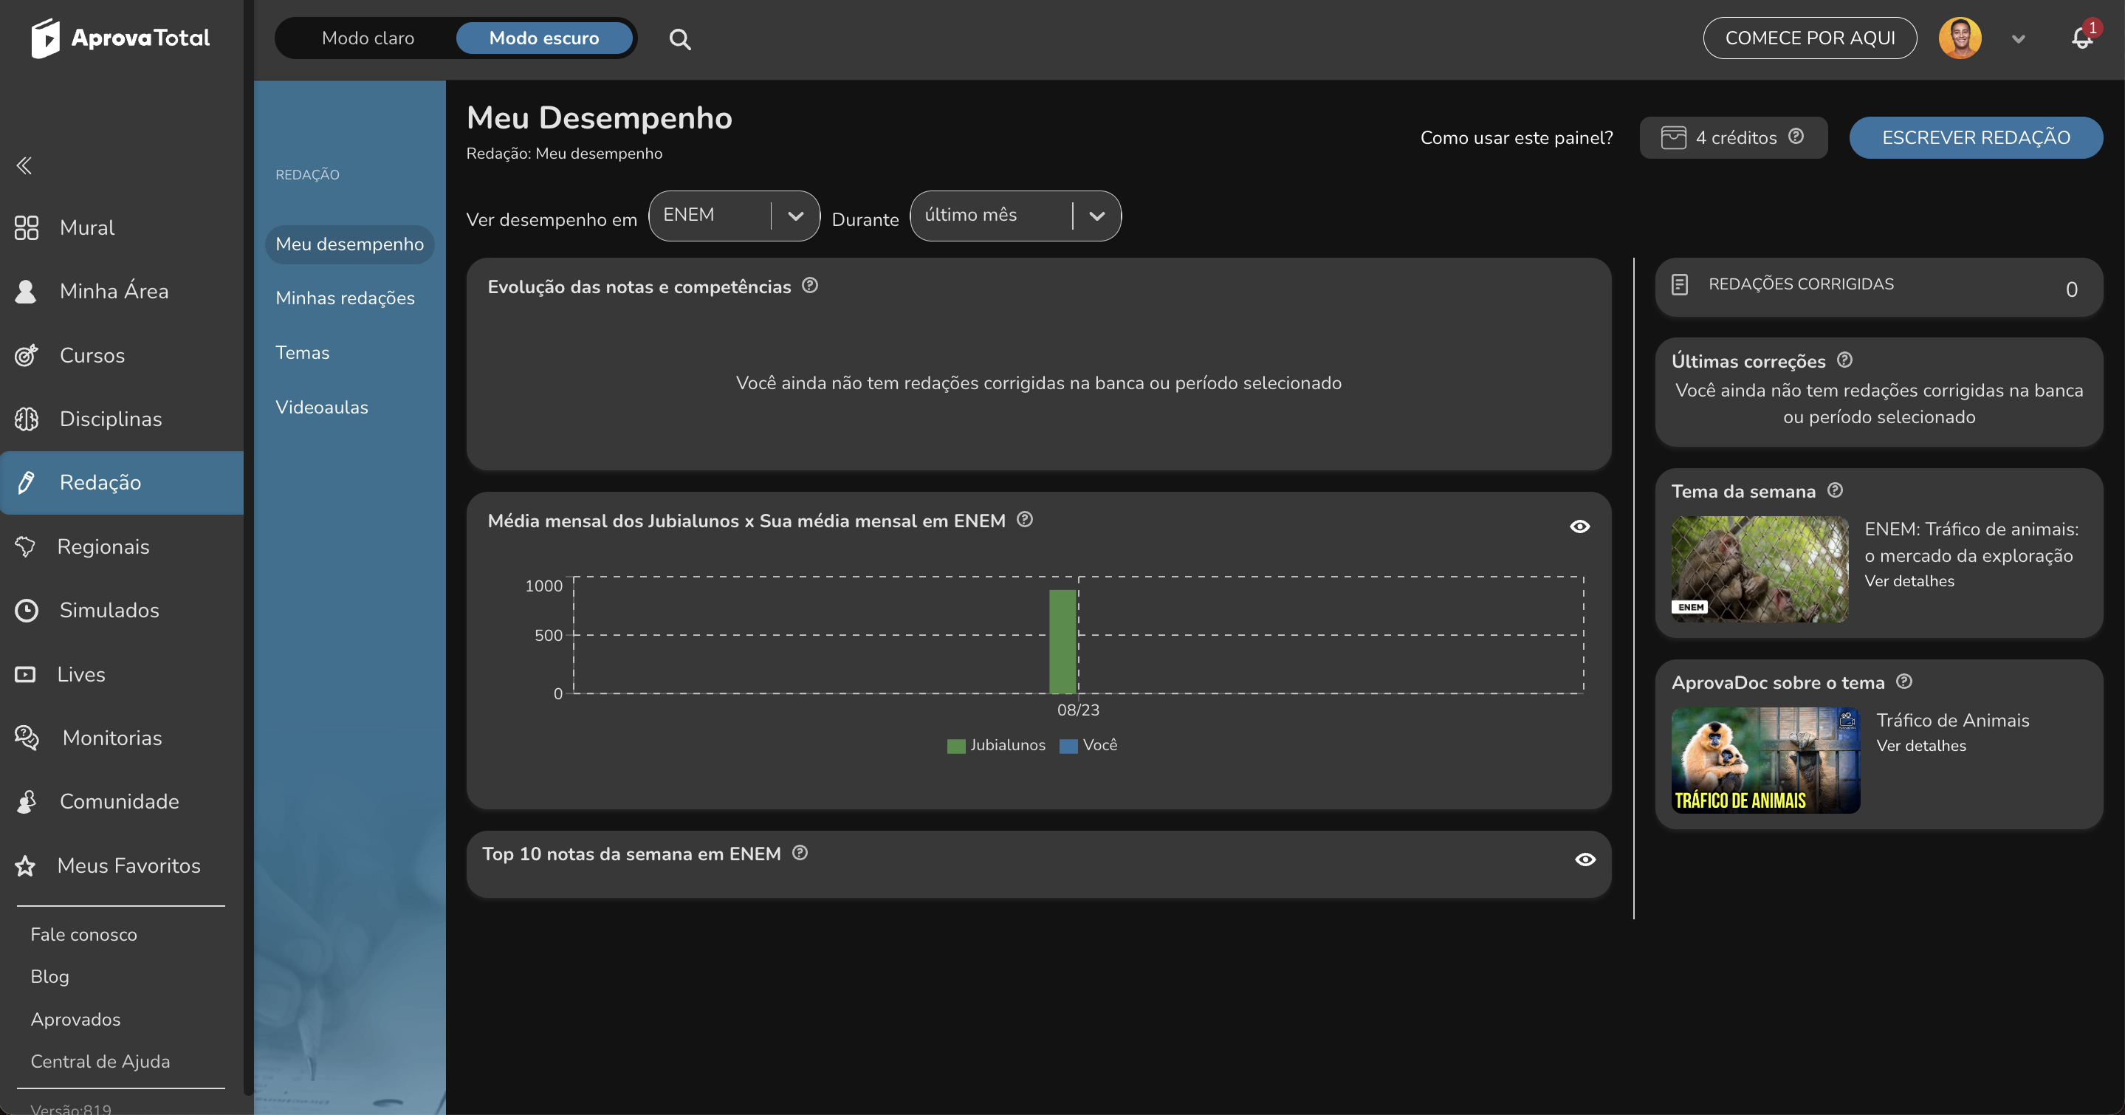This screenshot has height=1115, width=2125.
Task: Open Aprovados link in sidebar
Action: click(76, 1019)
